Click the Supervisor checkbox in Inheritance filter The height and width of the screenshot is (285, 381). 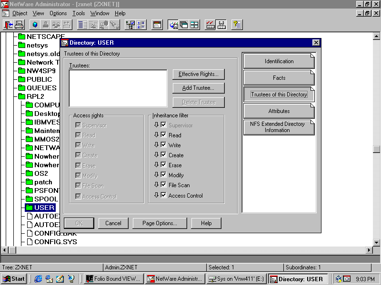163,125
